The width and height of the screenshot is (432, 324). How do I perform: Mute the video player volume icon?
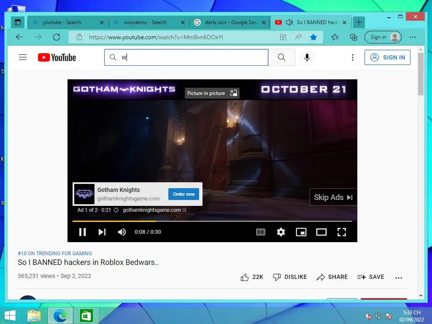coord(122,232)
